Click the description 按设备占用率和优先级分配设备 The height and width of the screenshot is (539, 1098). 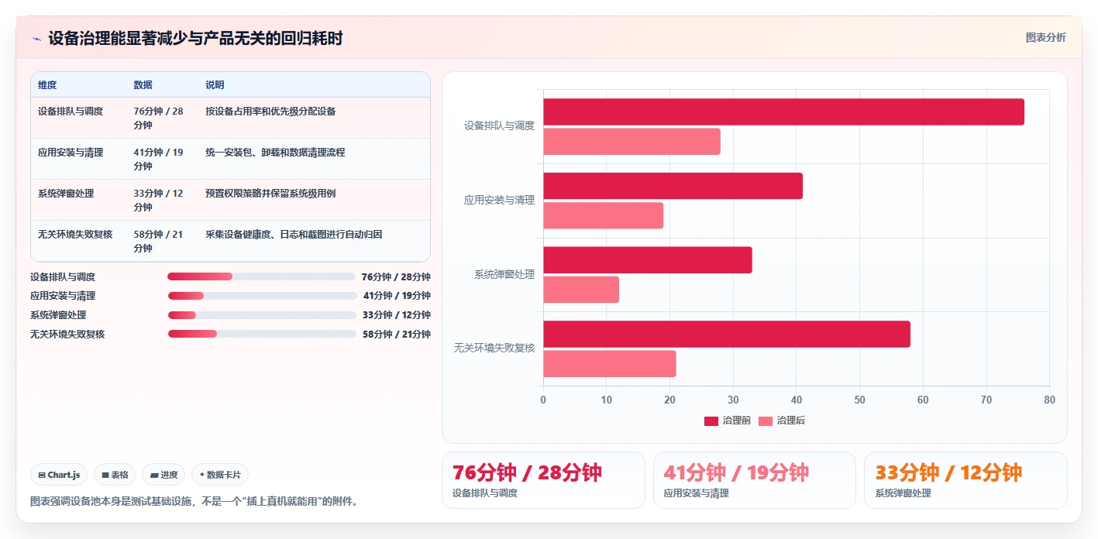click(270, 112)
